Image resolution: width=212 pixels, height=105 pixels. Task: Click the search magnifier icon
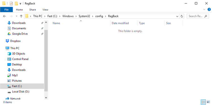tap(206, 16)
